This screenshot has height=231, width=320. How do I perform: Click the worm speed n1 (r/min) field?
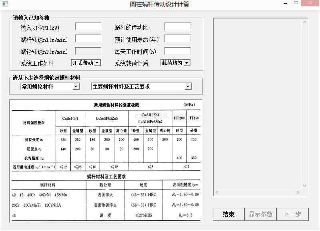(88, 39)
